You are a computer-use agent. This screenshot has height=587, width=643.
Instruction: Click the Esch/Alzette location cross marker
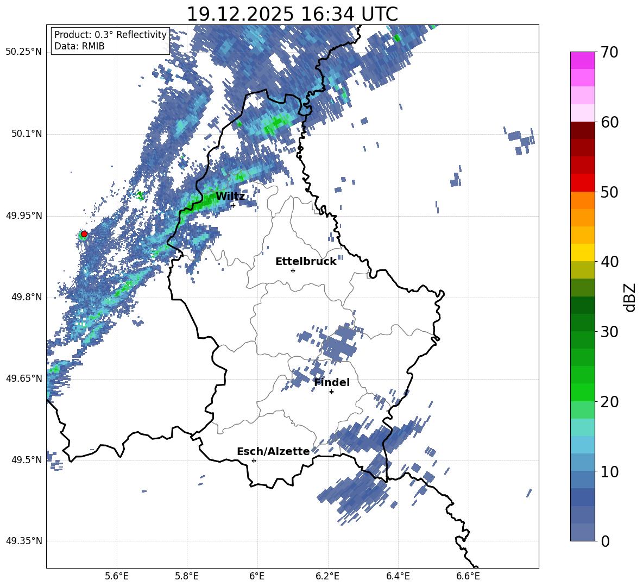pos(254,460)
